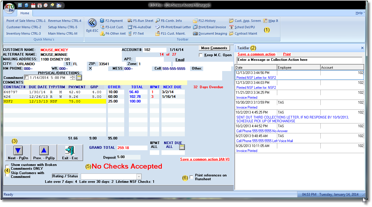Click the Map It icon

tap(265, 21)
